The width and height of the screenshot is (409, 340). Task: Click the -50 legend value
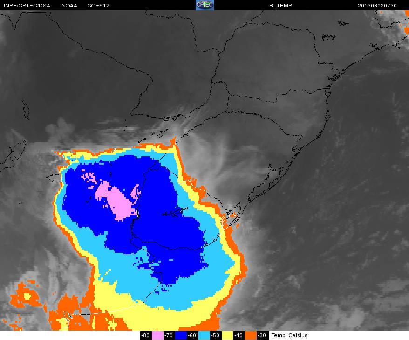coord(216,335)
